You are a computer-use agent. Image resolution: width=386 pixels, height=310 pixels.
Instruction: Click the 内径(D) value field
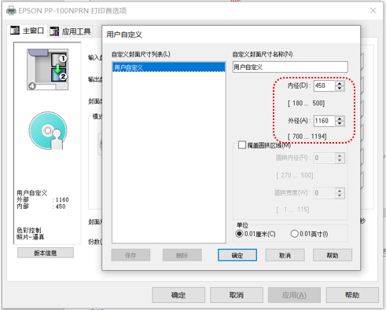point(325,86)
